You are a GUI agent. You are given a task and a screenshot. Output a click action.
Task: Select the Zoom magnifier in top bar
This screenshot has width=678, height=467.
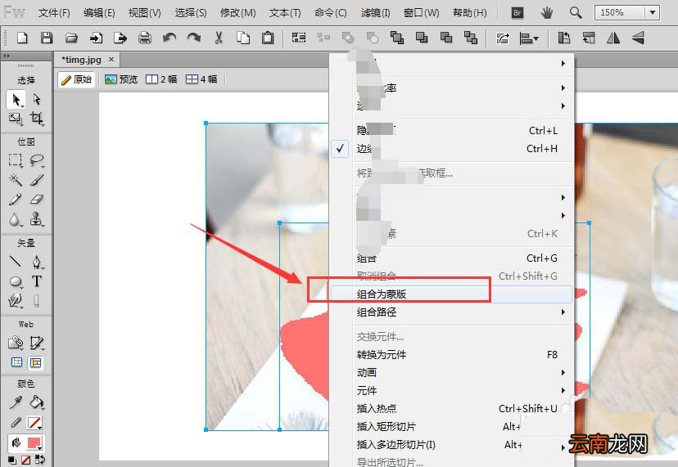(x=576, y=13)
